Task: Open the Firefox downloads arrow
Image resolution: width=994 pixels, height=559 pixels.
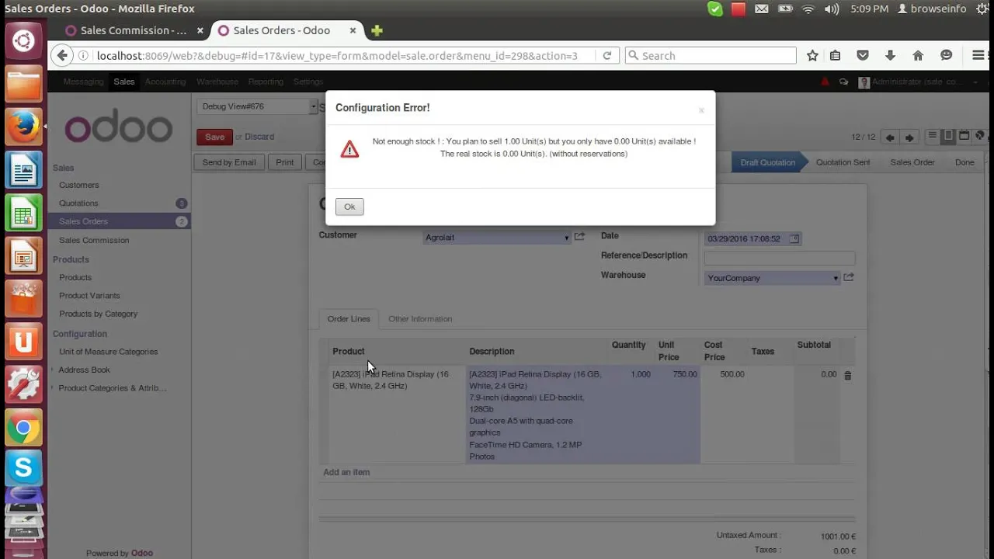Action: (x=890, y=55)
